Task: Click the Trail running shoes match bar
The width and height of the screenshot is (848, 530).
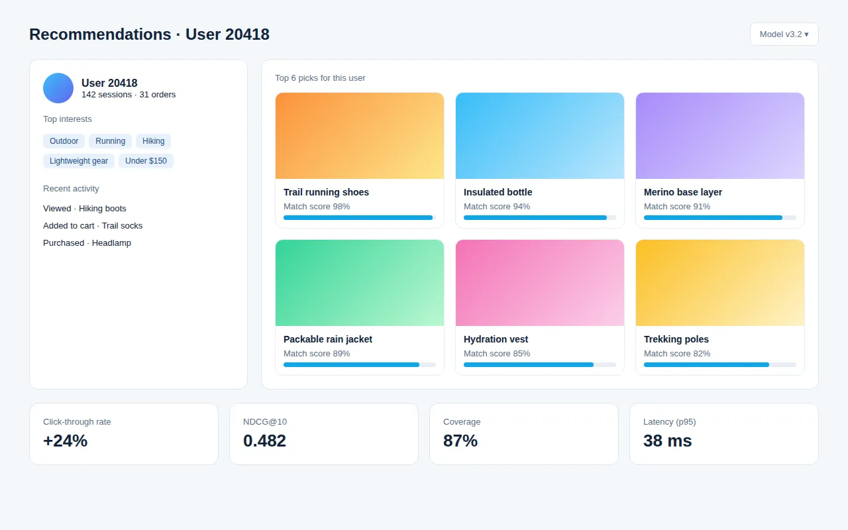Action: click(x=360, y=217)
